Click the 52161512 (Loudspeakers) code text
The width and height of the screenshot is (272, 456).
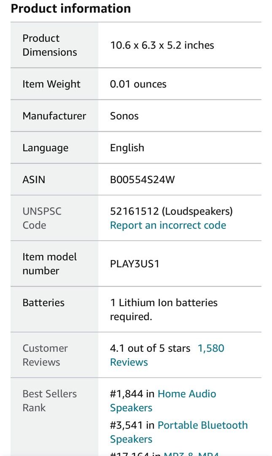point(171,212)
